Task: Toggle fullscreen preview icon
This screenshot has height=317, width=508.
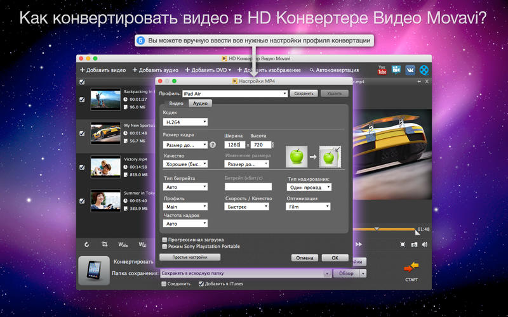Action: (403, 245)
